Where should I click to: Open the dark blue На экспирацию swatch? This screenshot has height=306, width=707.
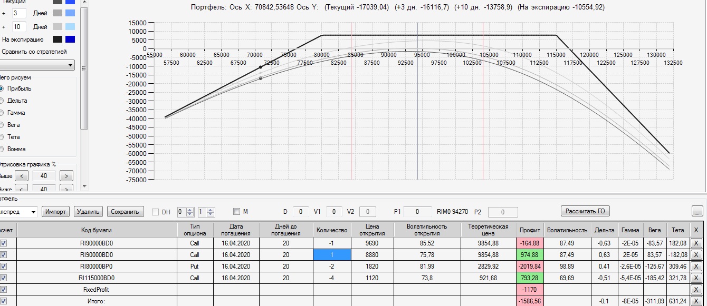coord(70,40)
